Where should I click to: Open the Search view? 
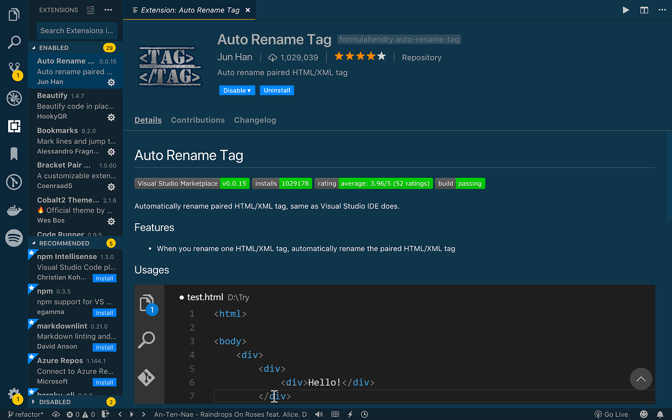click(x=14, y=42)
